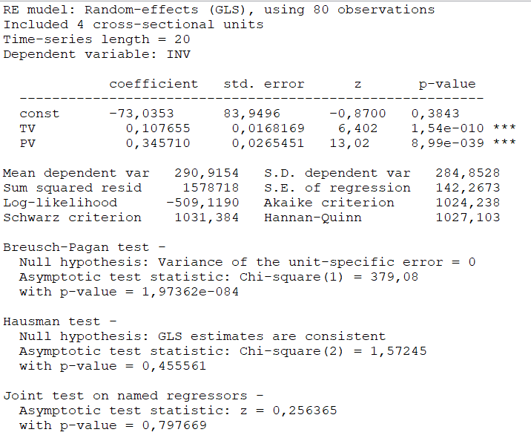Click the Sum squared resid value 1578718
Viewport: 531px width, 438px height.
coord(211,188)
